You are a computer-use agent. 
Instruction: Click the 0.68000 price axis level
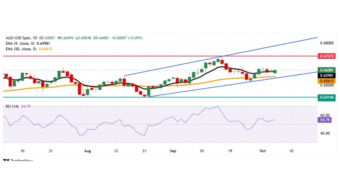pyautogui.click(x=327, y=42)
